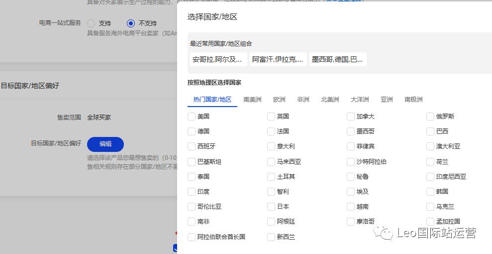Tick the 加拿大 checkbox
The image size is (492, 254).
(351, 117)
